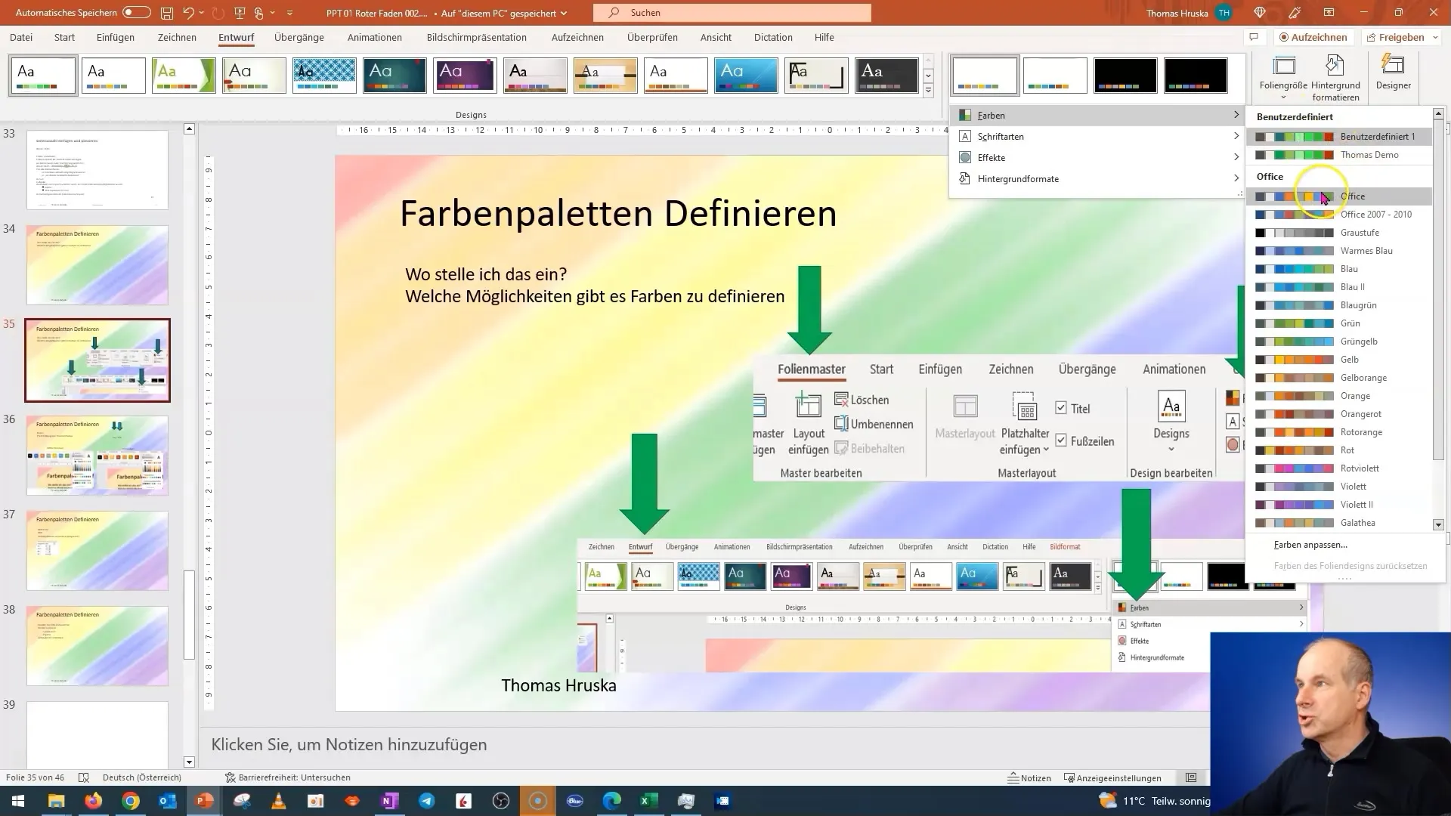Select the Office color palette
This screenshot has width=1451, height=816.
pos(1339,196)
